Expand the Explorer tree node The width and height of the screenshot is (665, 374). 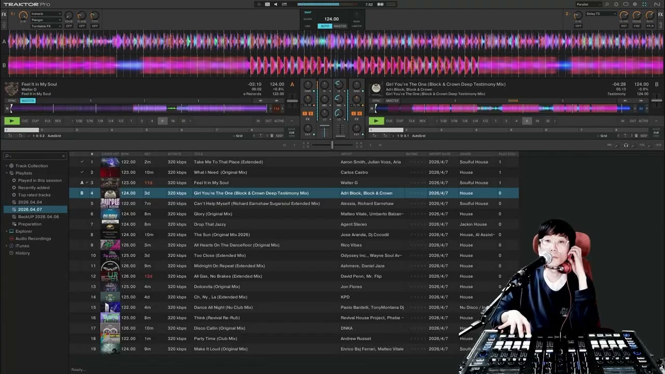(x=7, y=231)
